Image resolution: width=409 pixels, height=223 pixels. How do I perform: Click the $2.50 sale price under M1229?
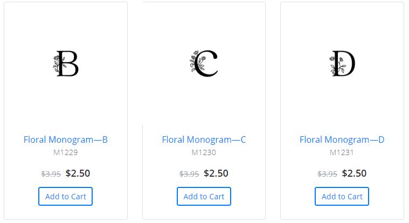tap(78, 173)
